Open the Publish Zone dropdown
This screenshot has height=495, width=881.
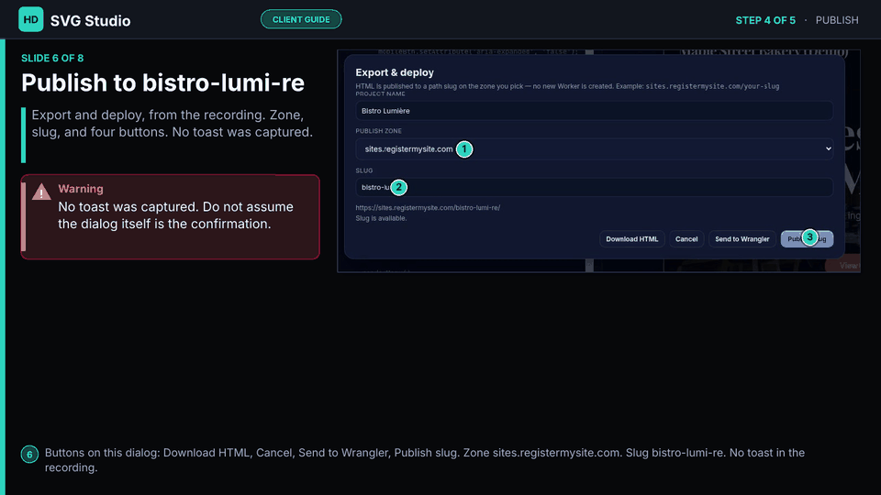[594, 148]
